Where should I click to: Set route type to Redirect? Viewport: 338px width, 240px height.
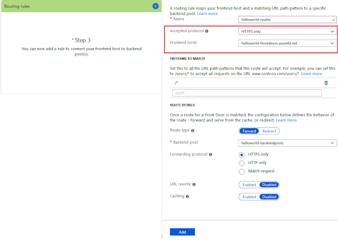pos(269,131)
